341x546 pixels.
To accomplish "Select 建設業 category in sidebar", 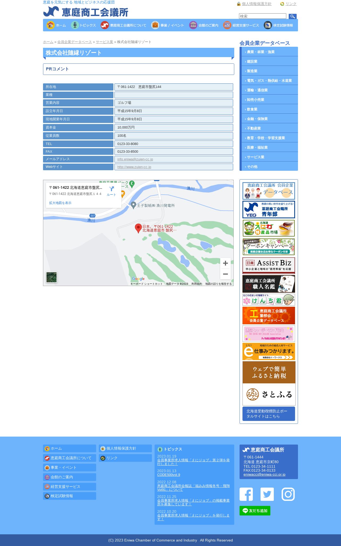I will pos(270,61).
